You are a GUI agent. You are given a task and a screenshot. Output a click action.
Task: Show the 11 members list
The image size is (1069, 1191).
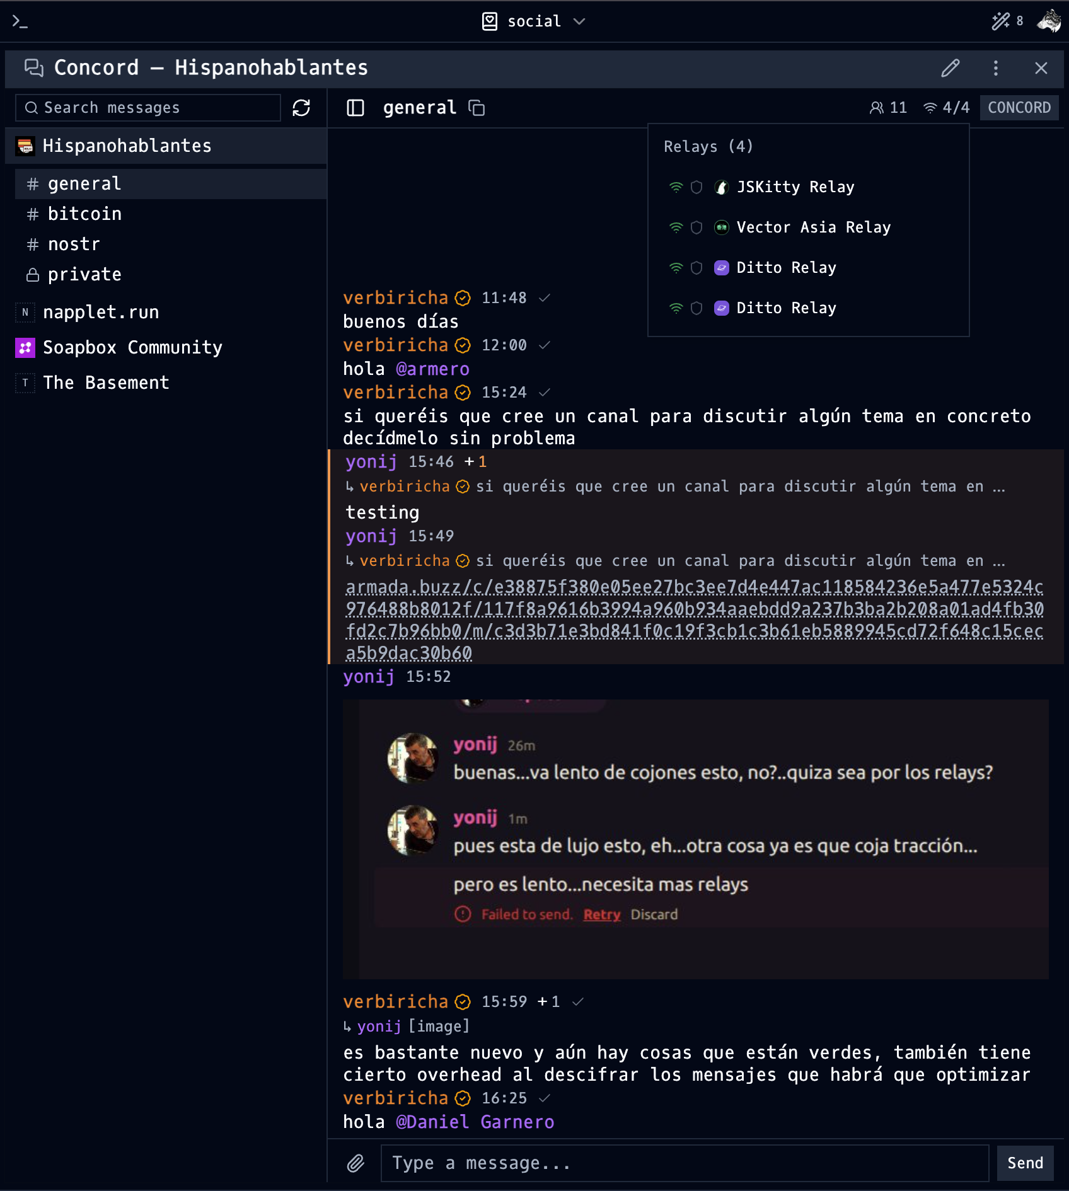coord(888,108)
